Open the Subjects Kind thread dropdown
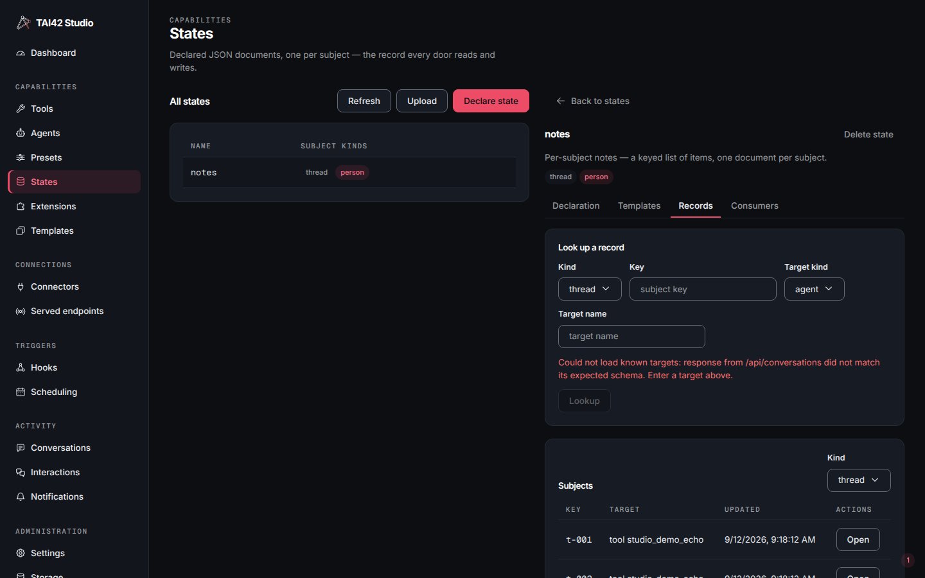 859,480
